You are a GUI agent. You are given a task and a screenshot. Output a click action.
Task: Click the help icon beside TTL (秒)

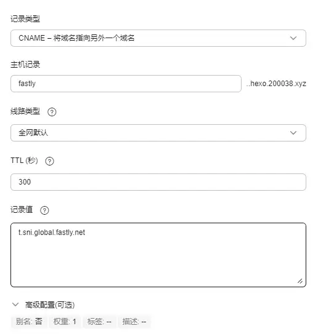49,161
